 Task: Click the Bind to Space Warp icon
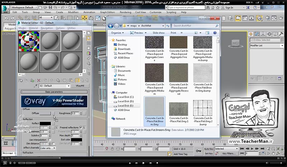point(34,18)
